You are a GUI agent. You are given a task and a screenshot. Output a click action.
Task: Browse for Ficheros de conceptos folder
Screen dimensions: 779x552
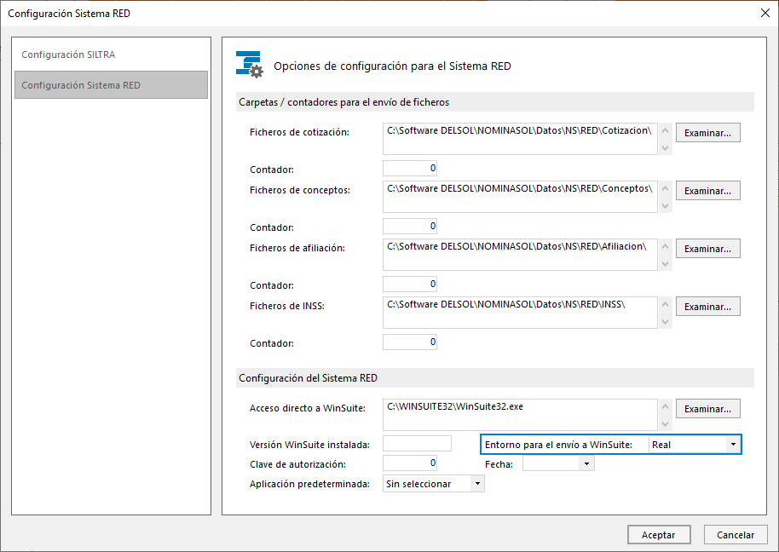708,191
